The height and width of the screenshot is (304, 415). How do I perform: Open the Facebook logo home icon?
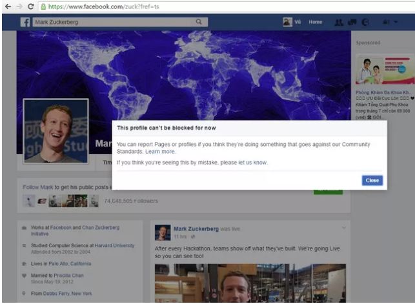click(25, 22)
